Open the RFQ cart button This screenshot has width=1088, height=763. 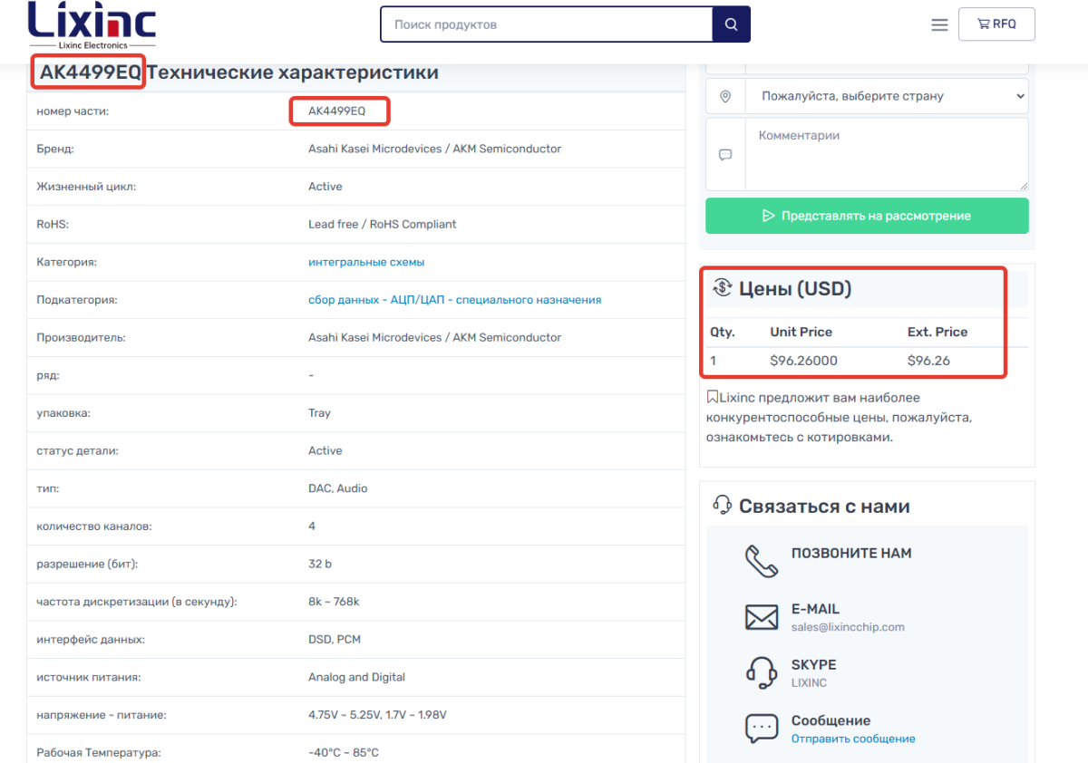996,24
